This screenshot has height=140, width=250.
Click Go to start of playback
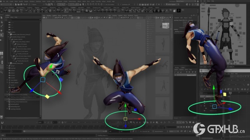click(178, 127)
